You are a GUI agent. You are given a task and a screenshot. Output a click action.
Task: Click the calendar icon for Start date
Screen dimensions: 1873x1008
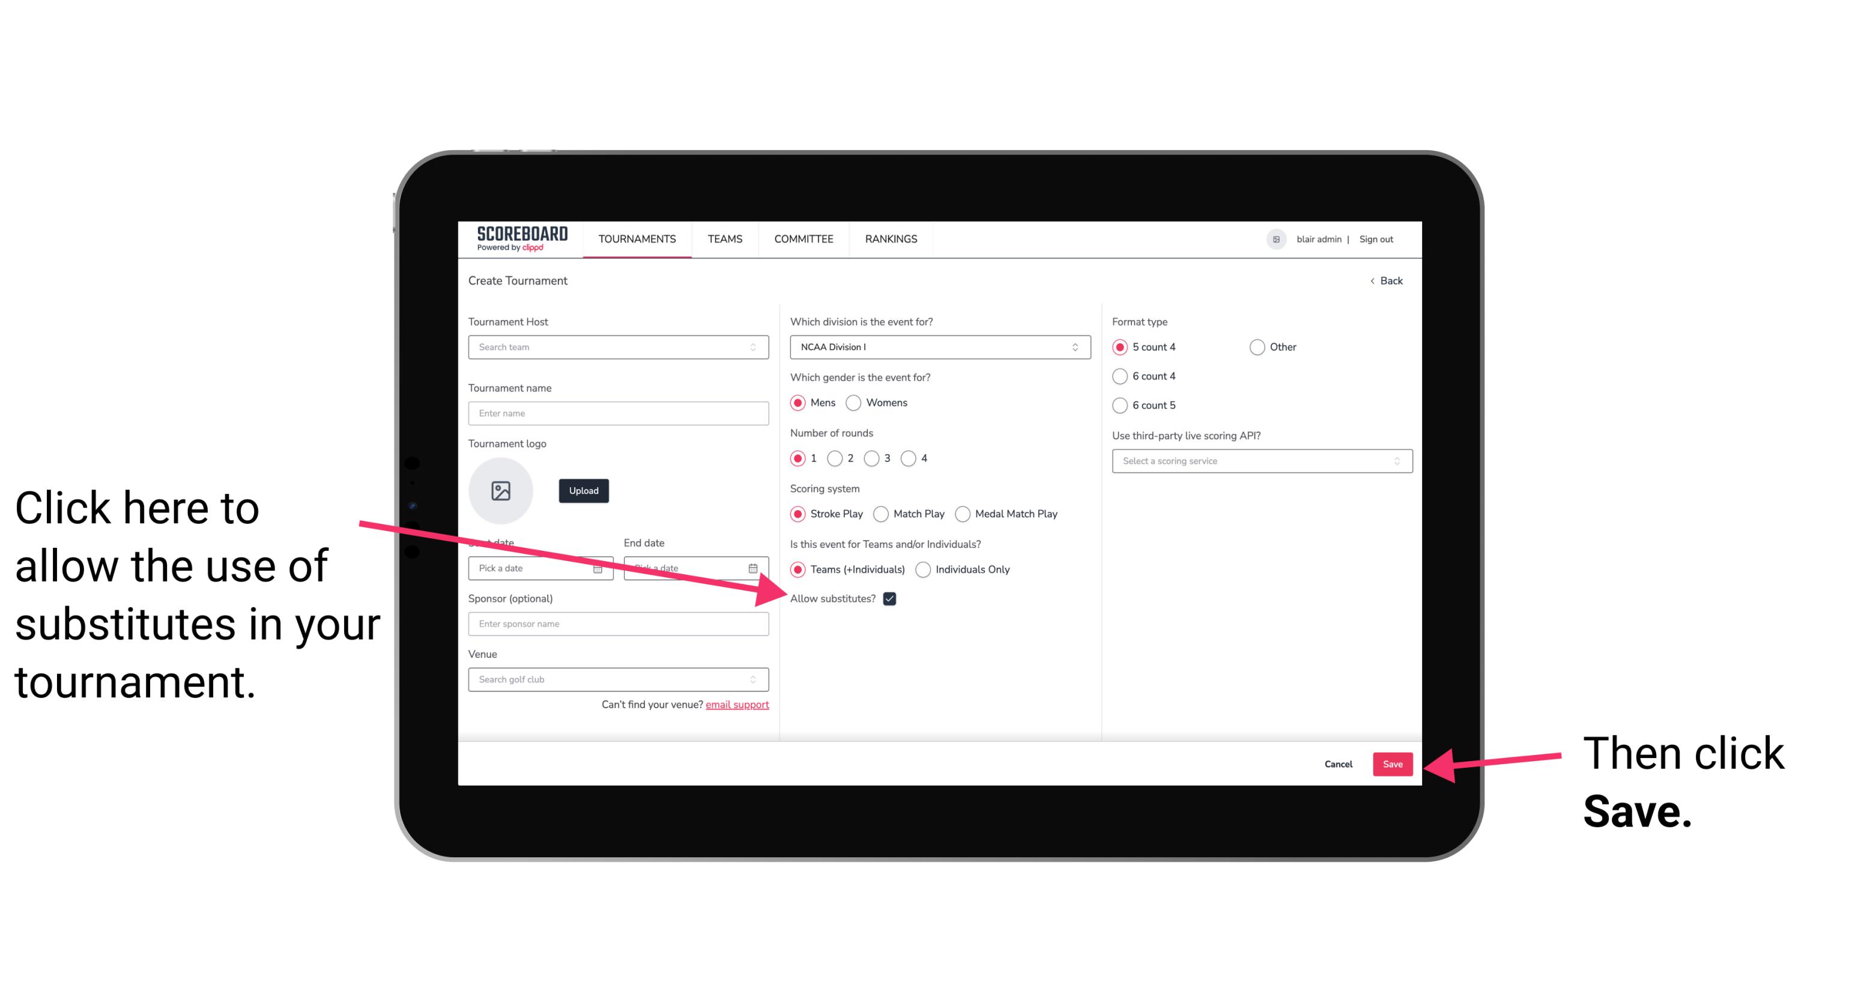click(599, 567)
